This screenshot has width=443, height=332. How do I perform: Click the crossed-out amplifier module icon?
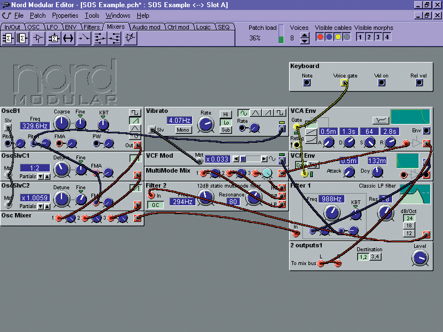click(130, 38)
